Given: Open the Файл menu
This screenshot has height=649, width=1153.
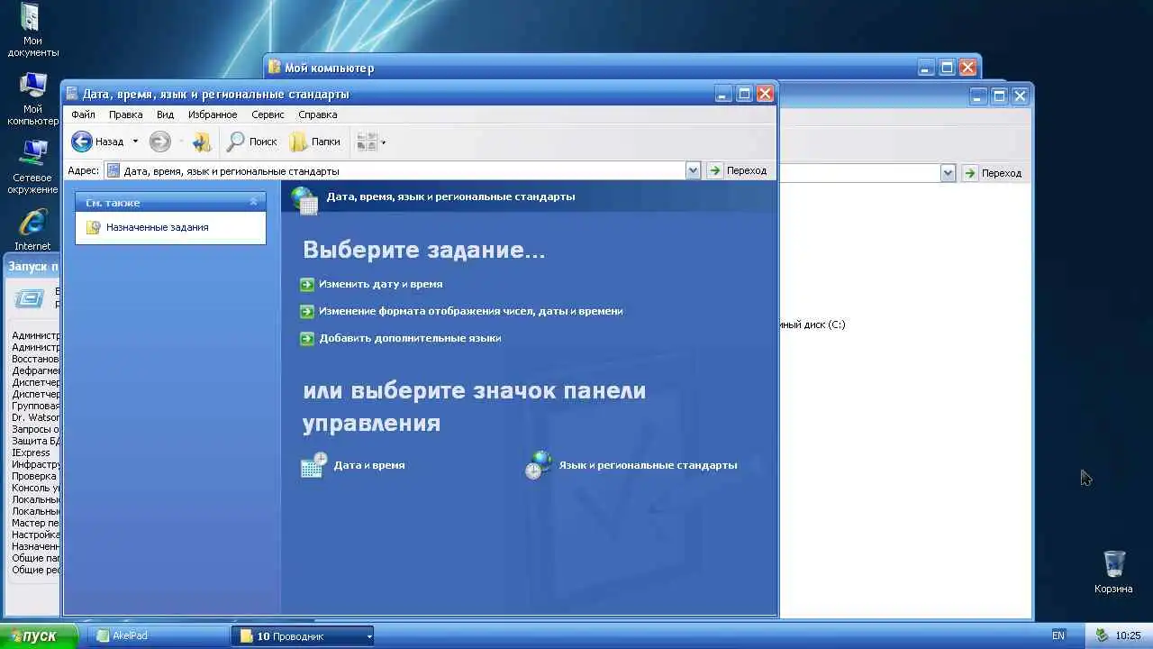Looking at the screenshot, I should [83, 114].
